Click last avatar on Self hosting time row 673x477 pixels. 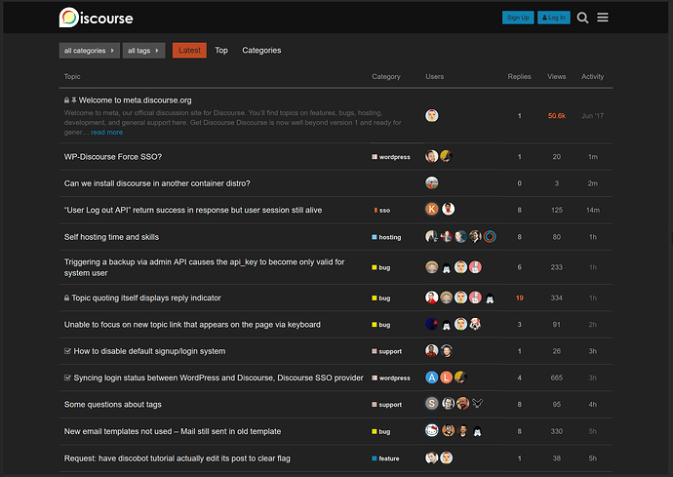point(490,237)
